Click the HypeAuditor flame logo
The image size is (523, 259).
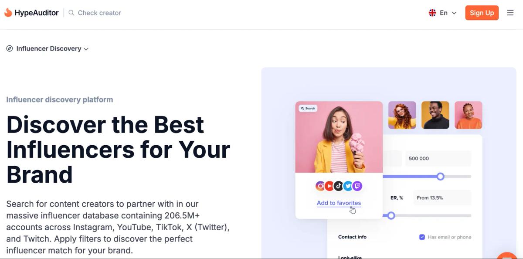coord(8,13)
